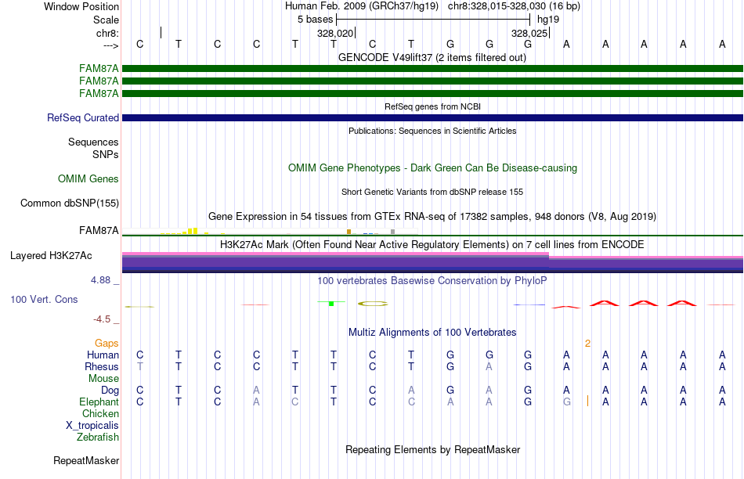This screenshot has width=744, height=479.
Task: Click the ---> sequence direction arrow
Action: pyautogui.click(x=111, y=45)
